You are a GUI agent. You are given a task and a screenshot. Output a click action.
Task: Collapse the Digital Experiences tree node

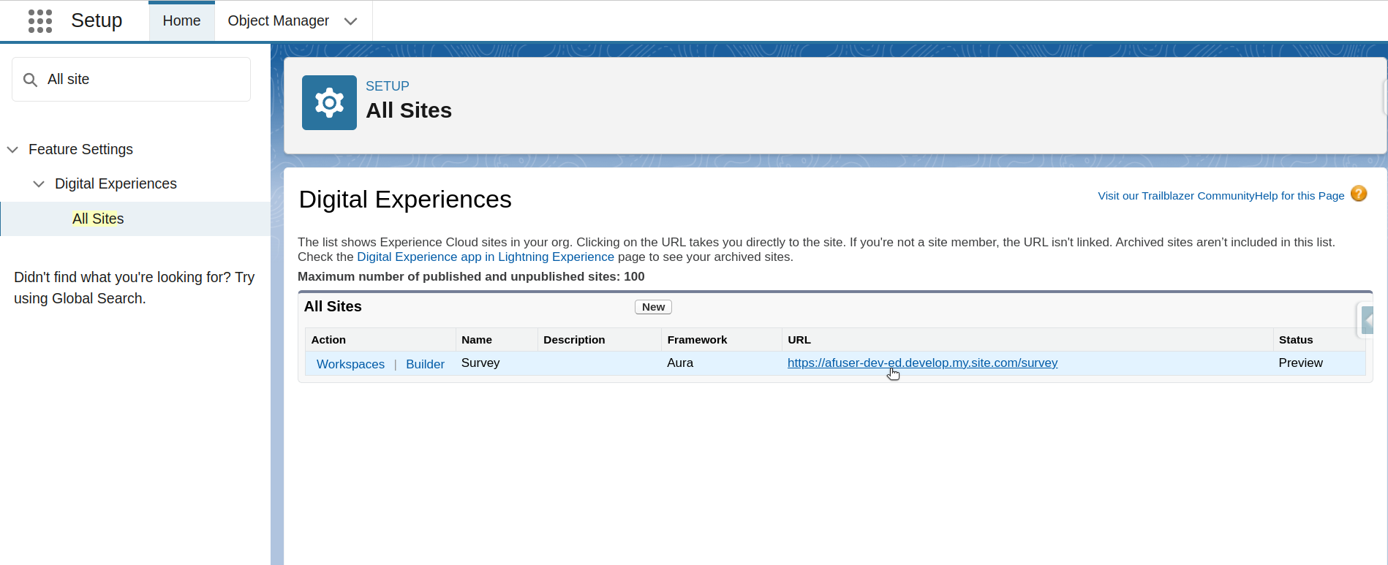click(39, 184)
